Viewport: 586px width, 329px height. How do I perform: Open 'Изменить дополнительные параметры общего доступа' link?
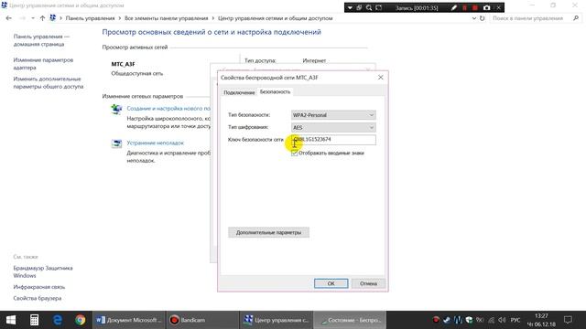49,83
